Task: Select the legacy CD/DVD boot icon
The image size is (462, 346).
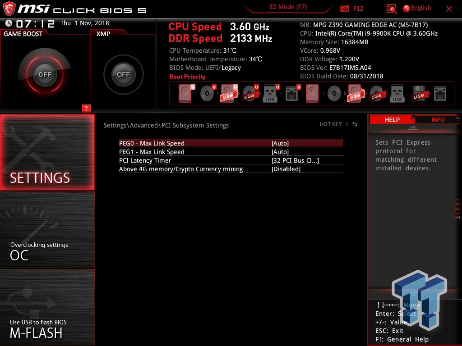Action: pyautogui.click(x=334, y=94)
